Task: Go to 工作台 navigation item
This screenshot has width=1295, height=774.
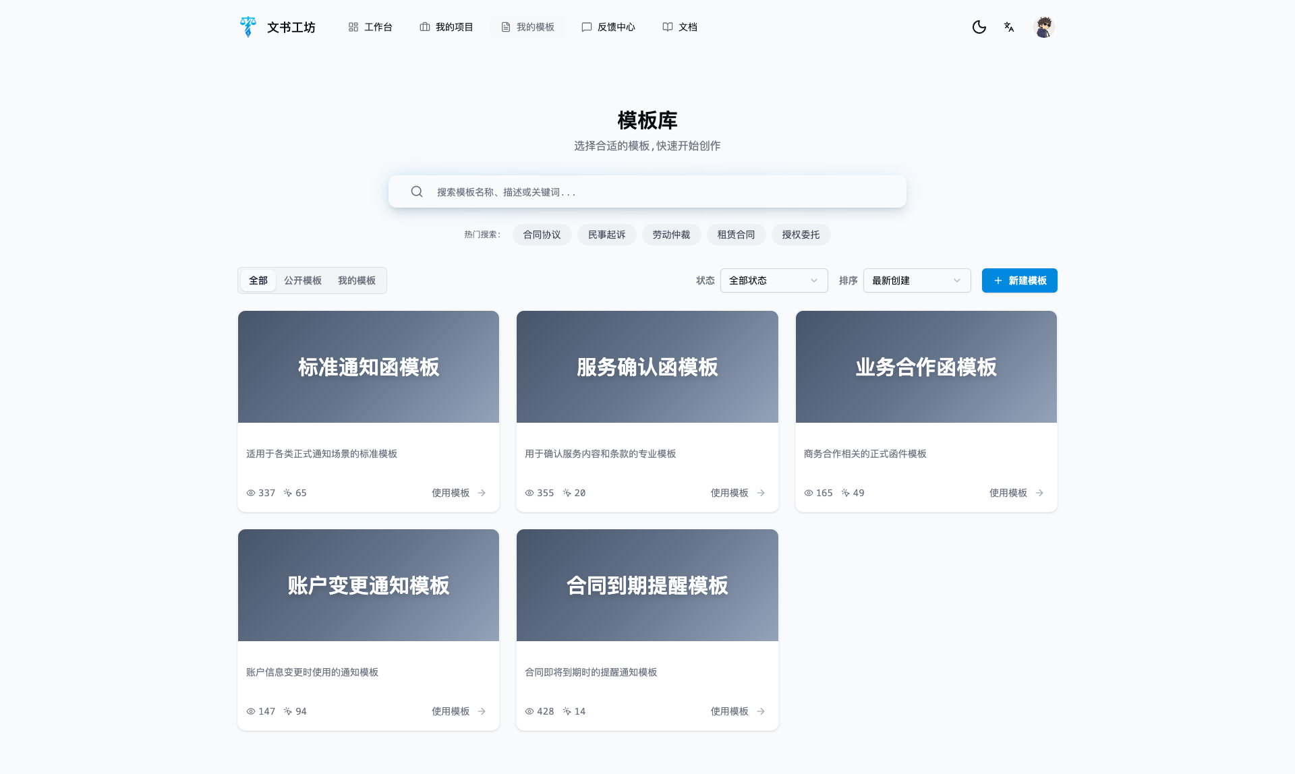Action: [370, 27]
